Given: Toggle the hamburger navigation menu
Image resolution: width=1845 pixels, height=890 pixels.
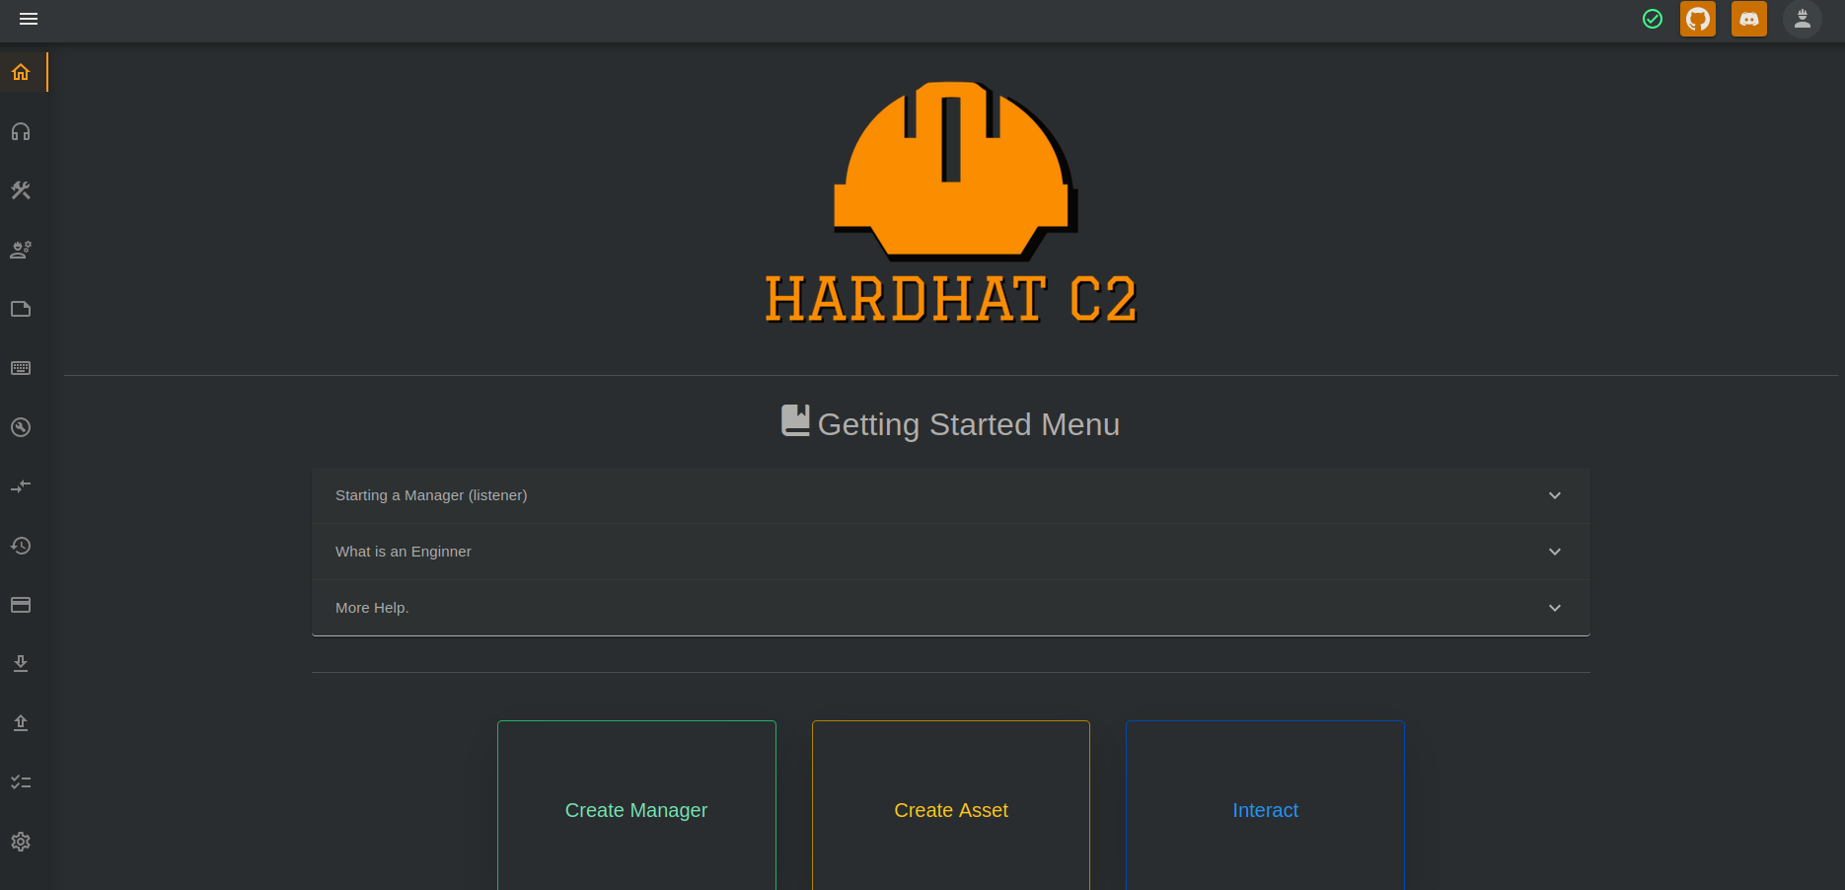Looking at the screenshot, I should (x=29, y=19).
